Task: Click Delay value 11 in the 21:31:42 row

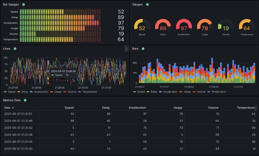Action: [x=109, y=127]
